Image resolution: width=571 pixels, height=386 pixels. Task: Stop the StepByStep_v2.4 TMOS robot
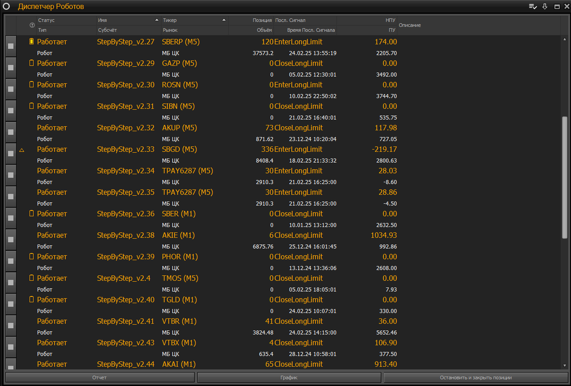pos(10,283)
